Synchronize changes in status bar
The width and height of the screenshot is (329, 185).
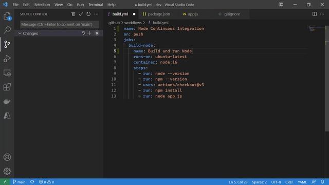(x=32, y=182)
